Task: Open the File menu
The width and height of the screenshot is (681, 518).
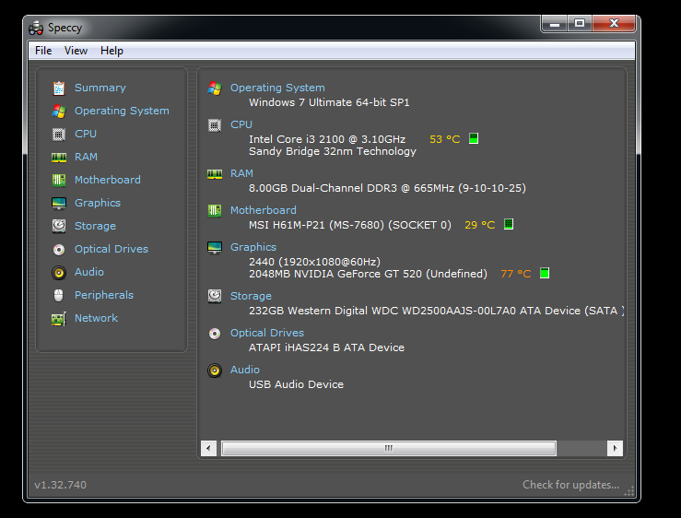Action: click(x=43, y=51)
